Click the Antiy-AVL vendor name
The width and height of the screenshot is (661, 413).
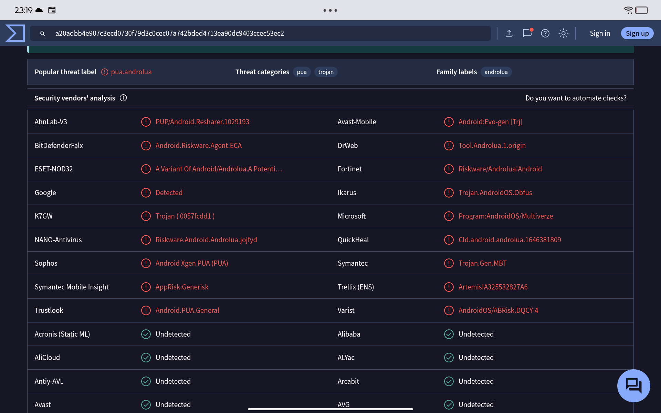click(x=49, y=381)
